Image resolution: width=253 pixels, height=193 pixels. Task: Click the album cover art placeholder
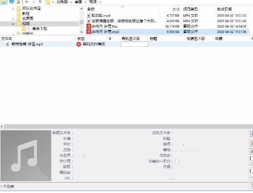click(26, 156)
